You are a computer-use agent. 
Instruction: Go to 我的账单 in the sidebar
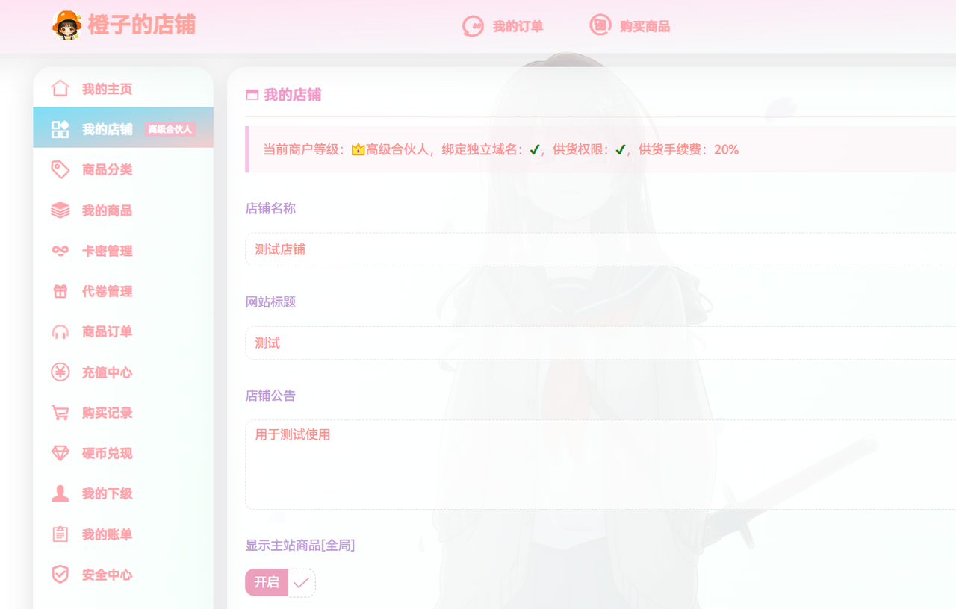[x=107, y=534]
